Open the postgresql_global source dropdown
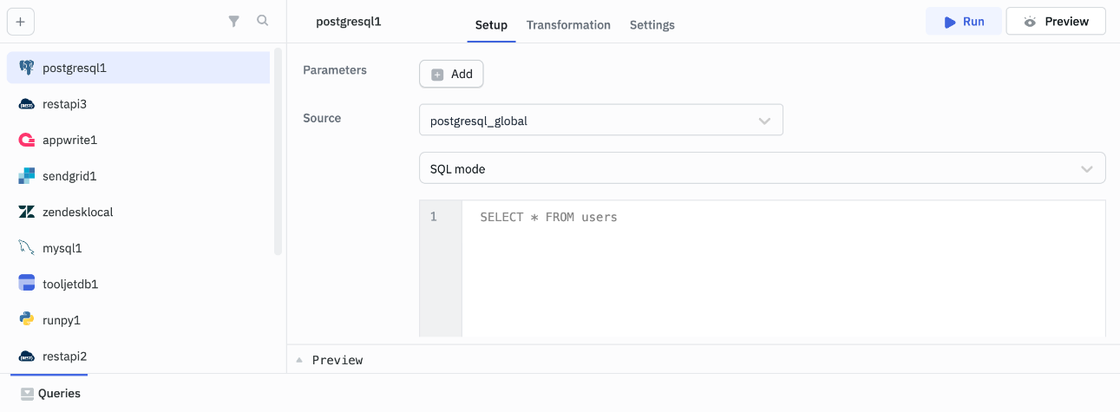The image size is (1120, 412). 600,121
